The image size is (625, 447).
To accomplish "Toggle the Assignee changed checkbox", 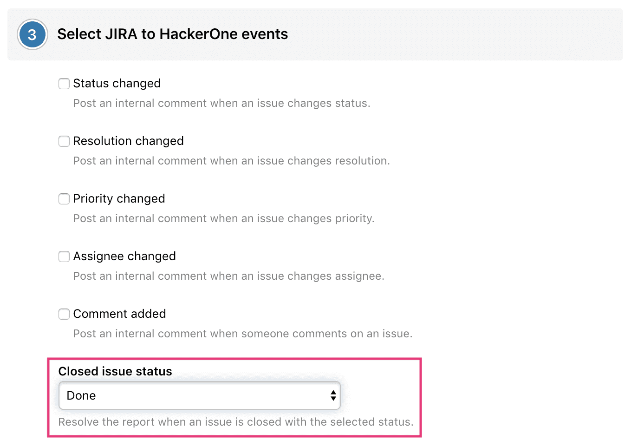I will (x=64, y=256).
